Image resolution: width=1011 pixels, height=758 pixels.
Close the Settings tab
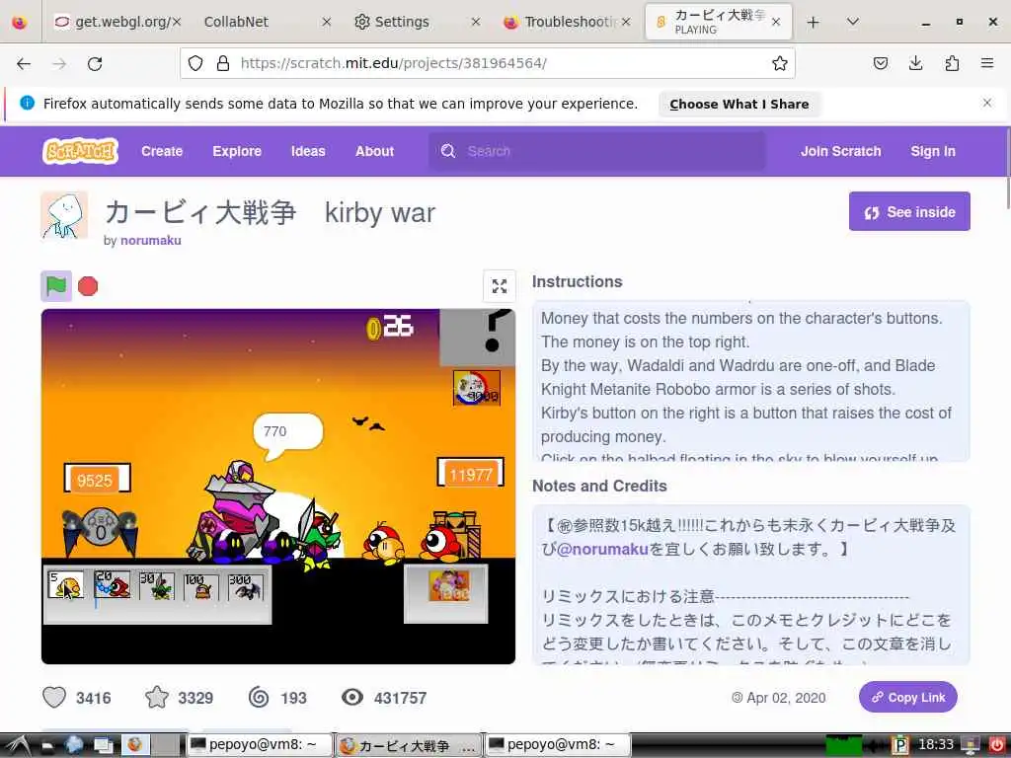[476, 22]
